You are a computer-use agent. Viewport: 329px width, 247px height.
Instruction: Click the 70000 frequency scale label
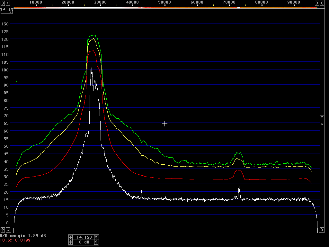(229, 2)
